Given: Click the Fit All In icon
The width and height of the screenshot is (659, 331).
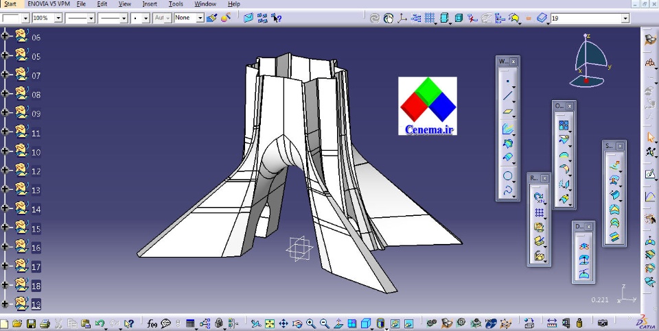Looking at the screenshot, I should click(269, 323).
